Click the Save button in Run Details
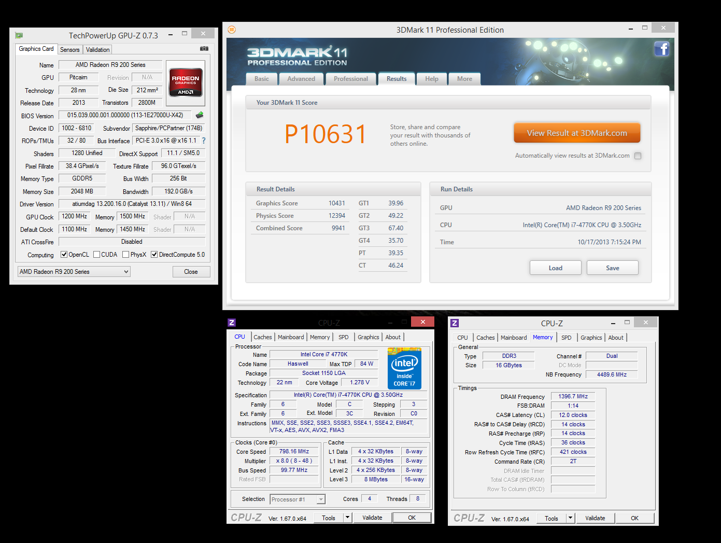721x543 pixels. point(612,268)
